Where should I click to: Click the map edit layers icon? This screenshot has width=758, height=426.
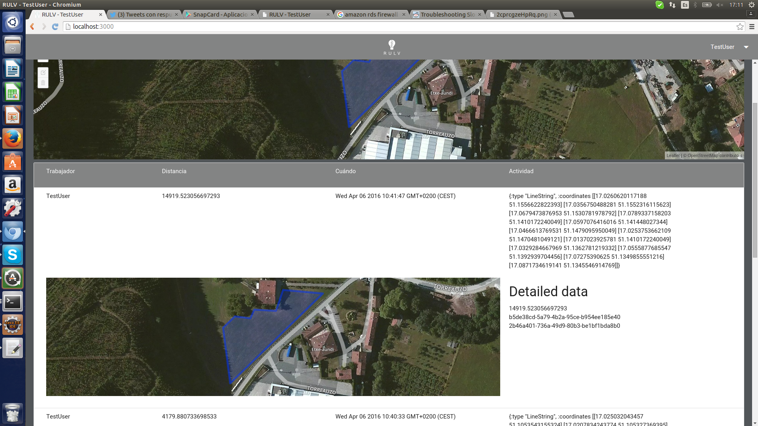point(43,73)
